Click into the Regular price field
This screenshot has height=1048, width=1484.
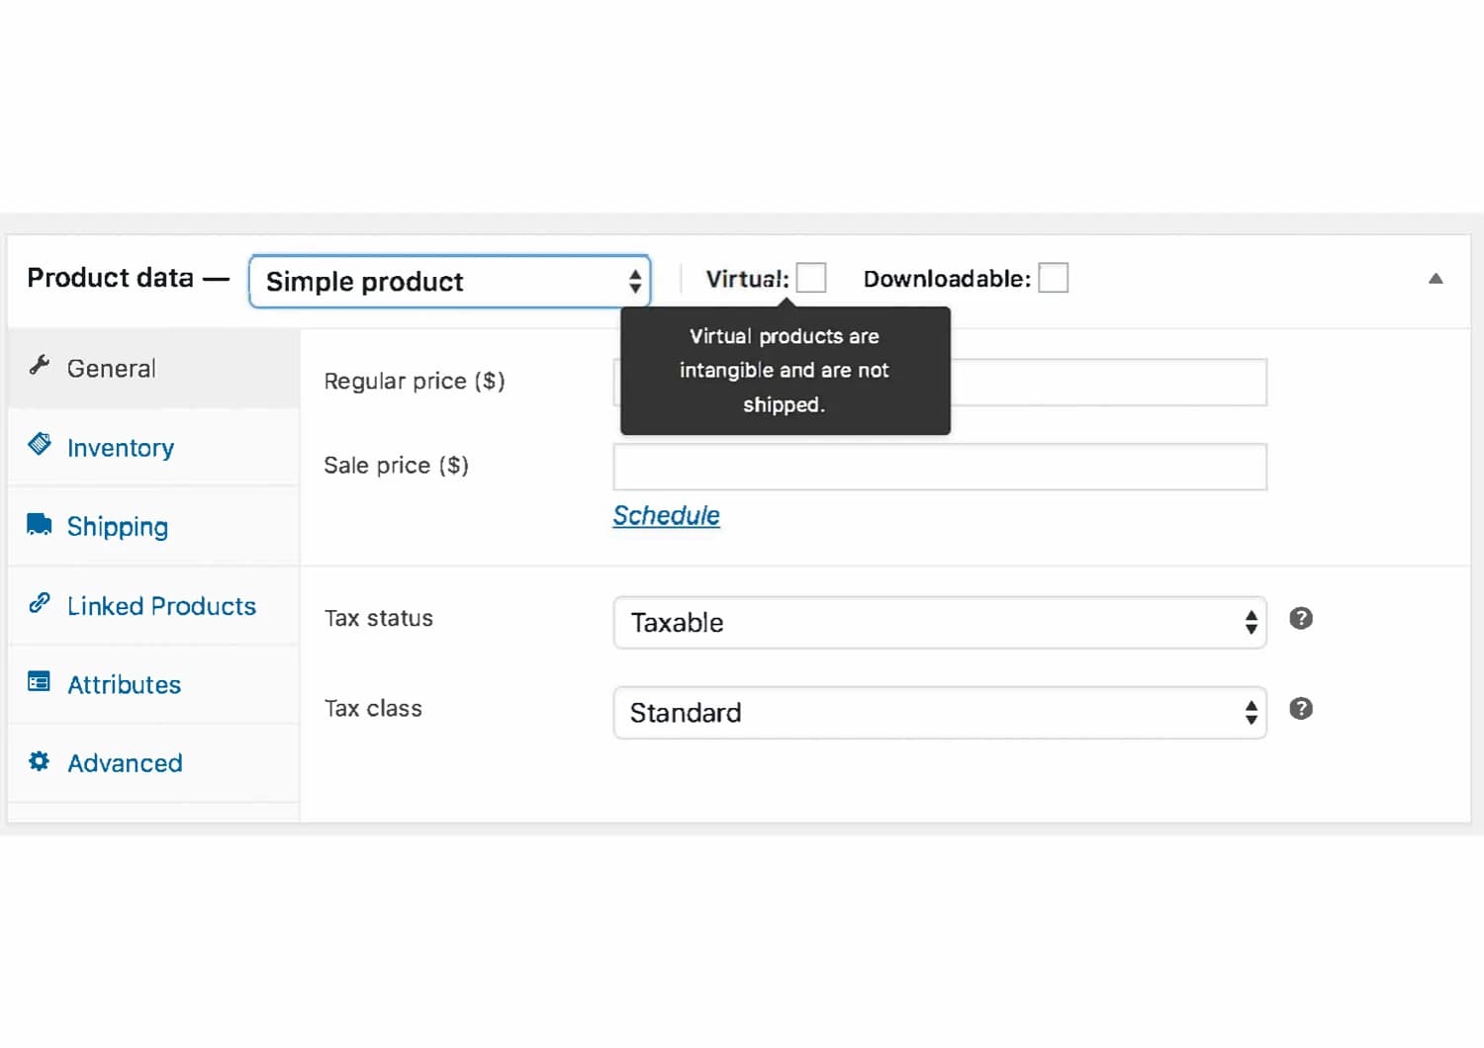coord(1108,383)
